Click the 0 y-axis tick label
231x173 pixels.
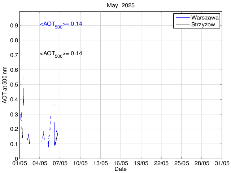pyautogui.click(x=17, y=159)
